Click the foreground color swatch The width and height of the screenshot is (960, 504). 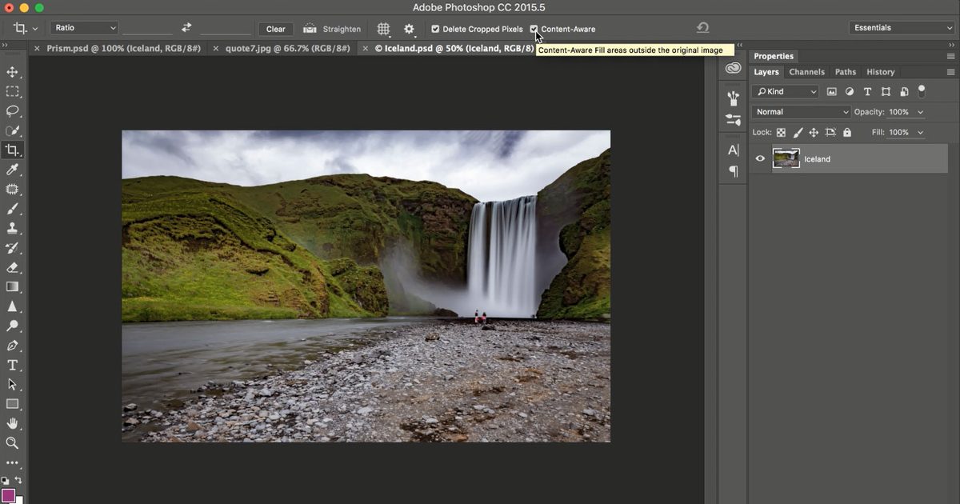point(8,495)
